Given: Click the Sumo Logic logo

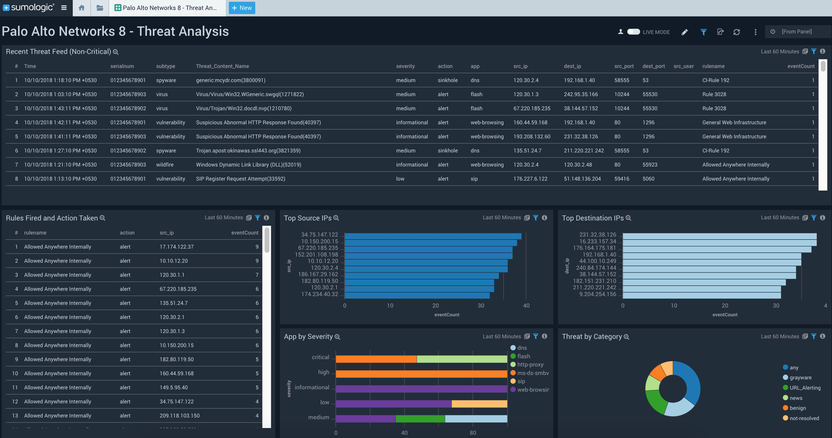Looking at the screenshot, I should pyautogui.click(x=28, y=7).
